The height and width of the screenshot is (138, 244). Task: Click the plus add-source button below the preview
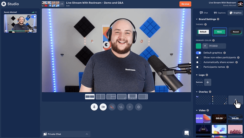tap(130, 107)
